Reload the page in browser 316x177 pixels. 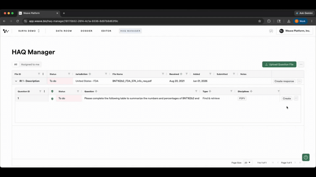coord(17,21)
